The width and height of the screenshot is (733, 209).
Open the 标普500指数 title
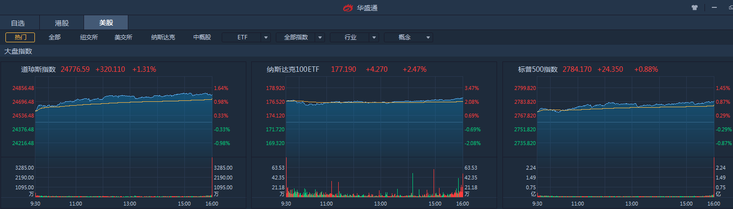538,69
